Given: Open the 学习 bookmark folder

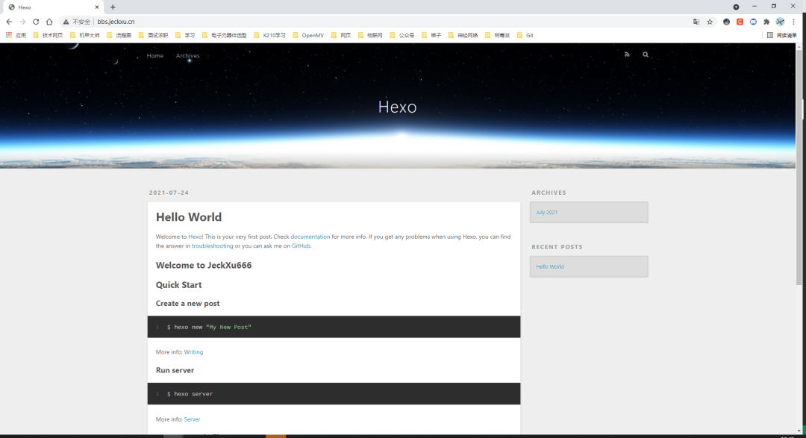Looking at the screenshot, I should tap(185, 36).
